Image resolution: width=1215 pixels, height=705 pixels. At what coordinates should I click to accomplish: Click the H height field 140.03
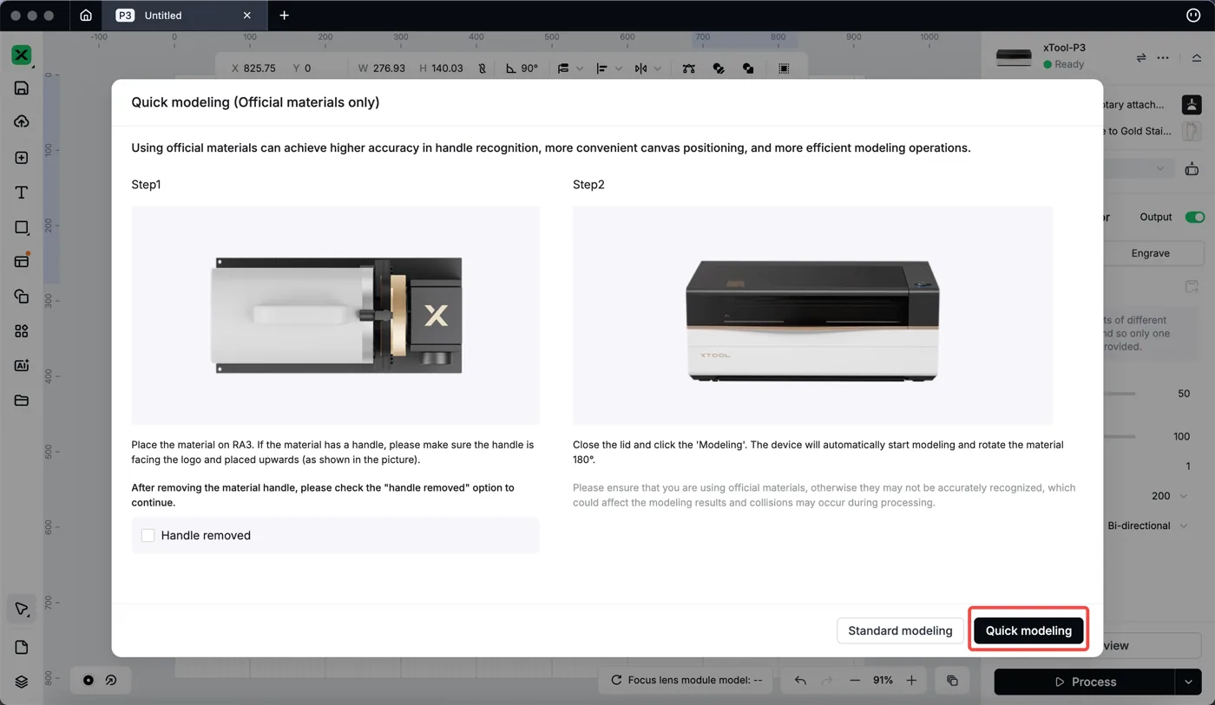(x=448, y=69)
